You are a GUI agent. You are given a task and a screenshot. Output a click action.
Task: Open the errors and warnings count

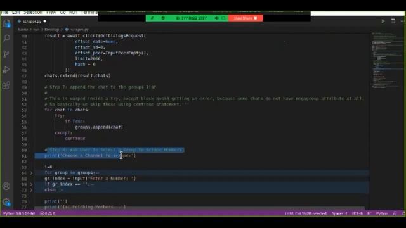point(48,213)
